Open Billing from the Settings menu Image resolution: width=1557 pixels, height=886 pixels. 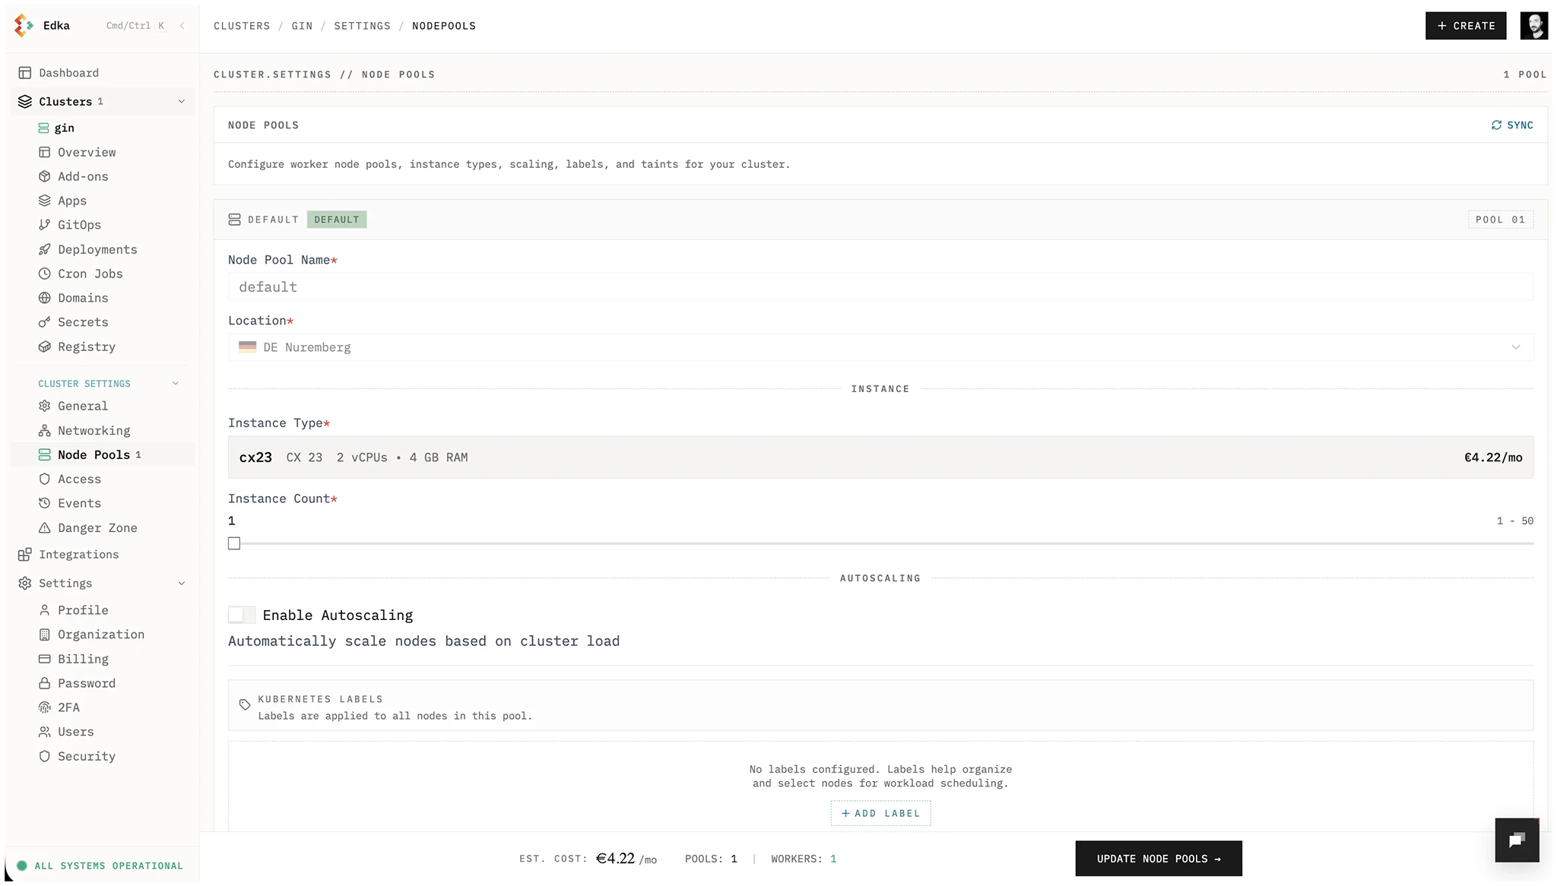(x=84, y=658)
